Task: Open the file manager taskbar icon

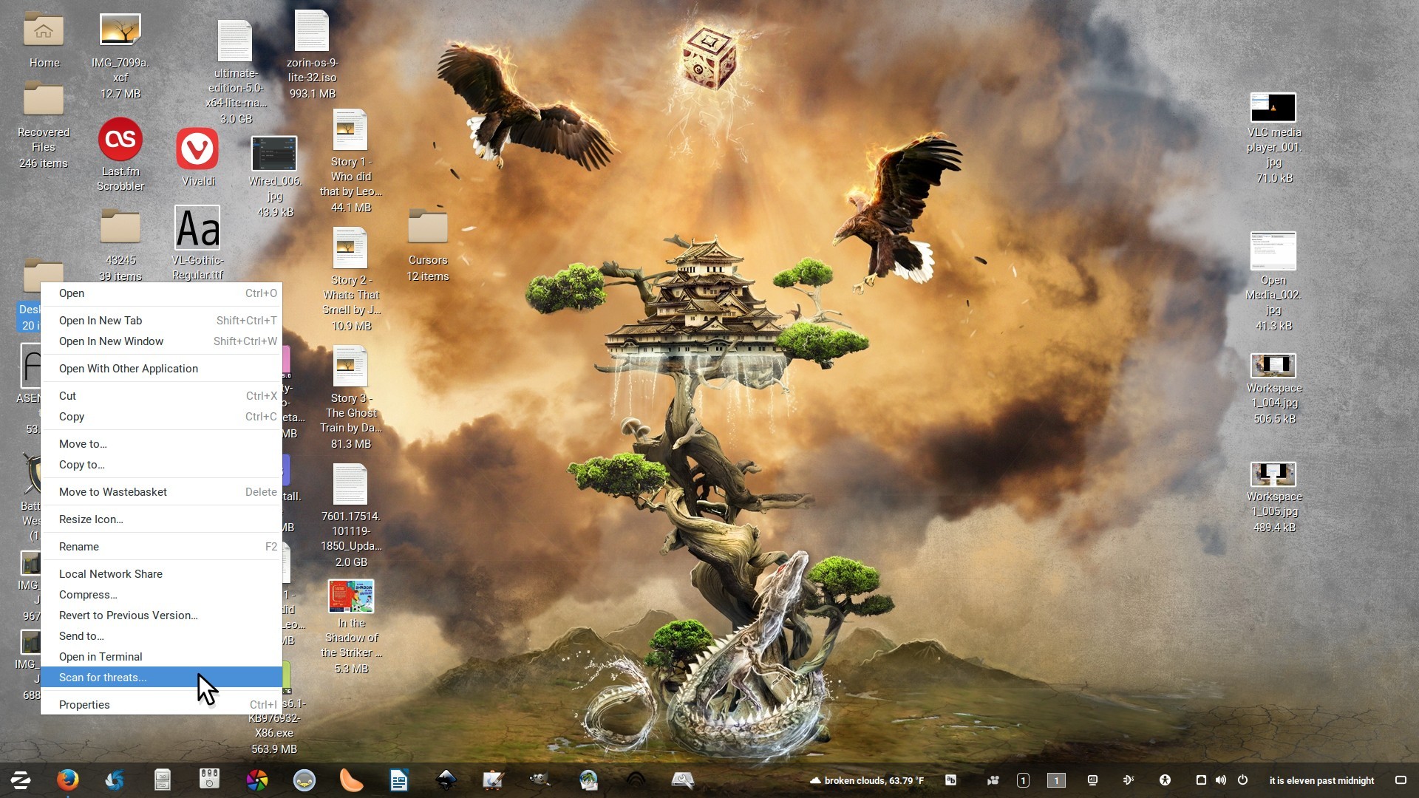Action: 162,780
